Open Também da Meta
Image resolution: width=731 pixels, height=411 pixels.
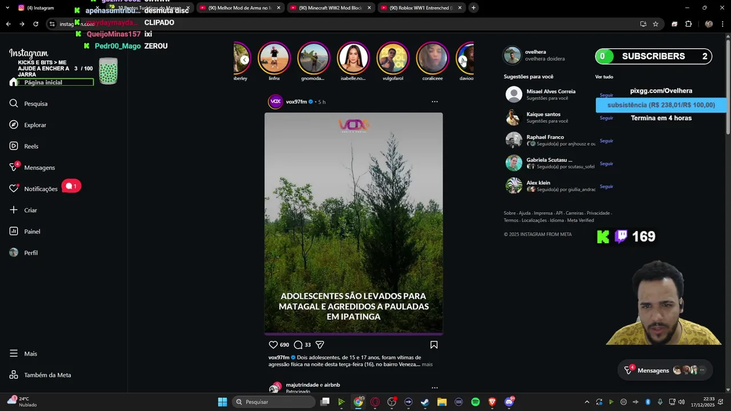[x=40, y=375]
